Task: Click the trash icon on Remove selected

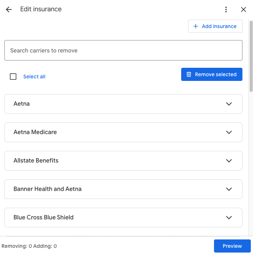Action: [188, 74]
